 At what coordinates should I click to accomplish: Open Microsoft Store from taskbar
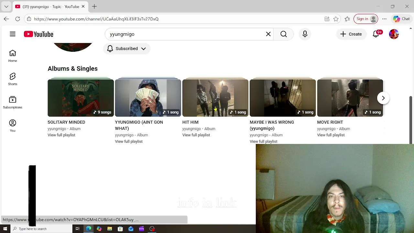(x=120, y=229)
